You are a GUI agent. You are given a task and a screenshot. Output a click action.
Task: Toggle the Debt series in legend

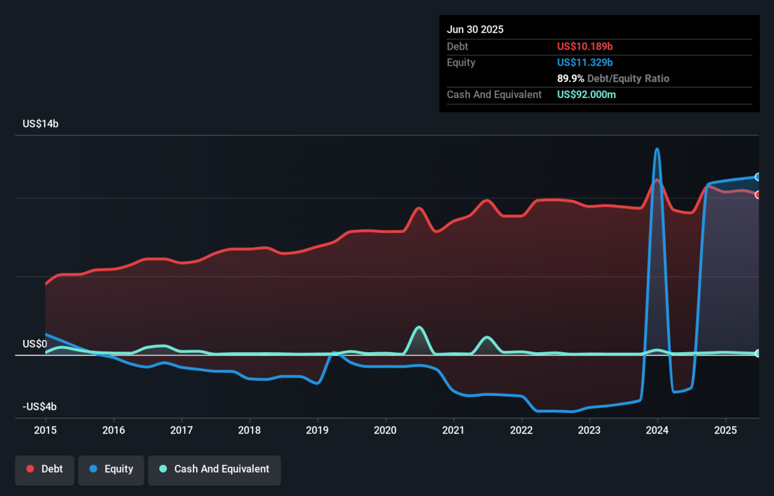coord(45,469)
